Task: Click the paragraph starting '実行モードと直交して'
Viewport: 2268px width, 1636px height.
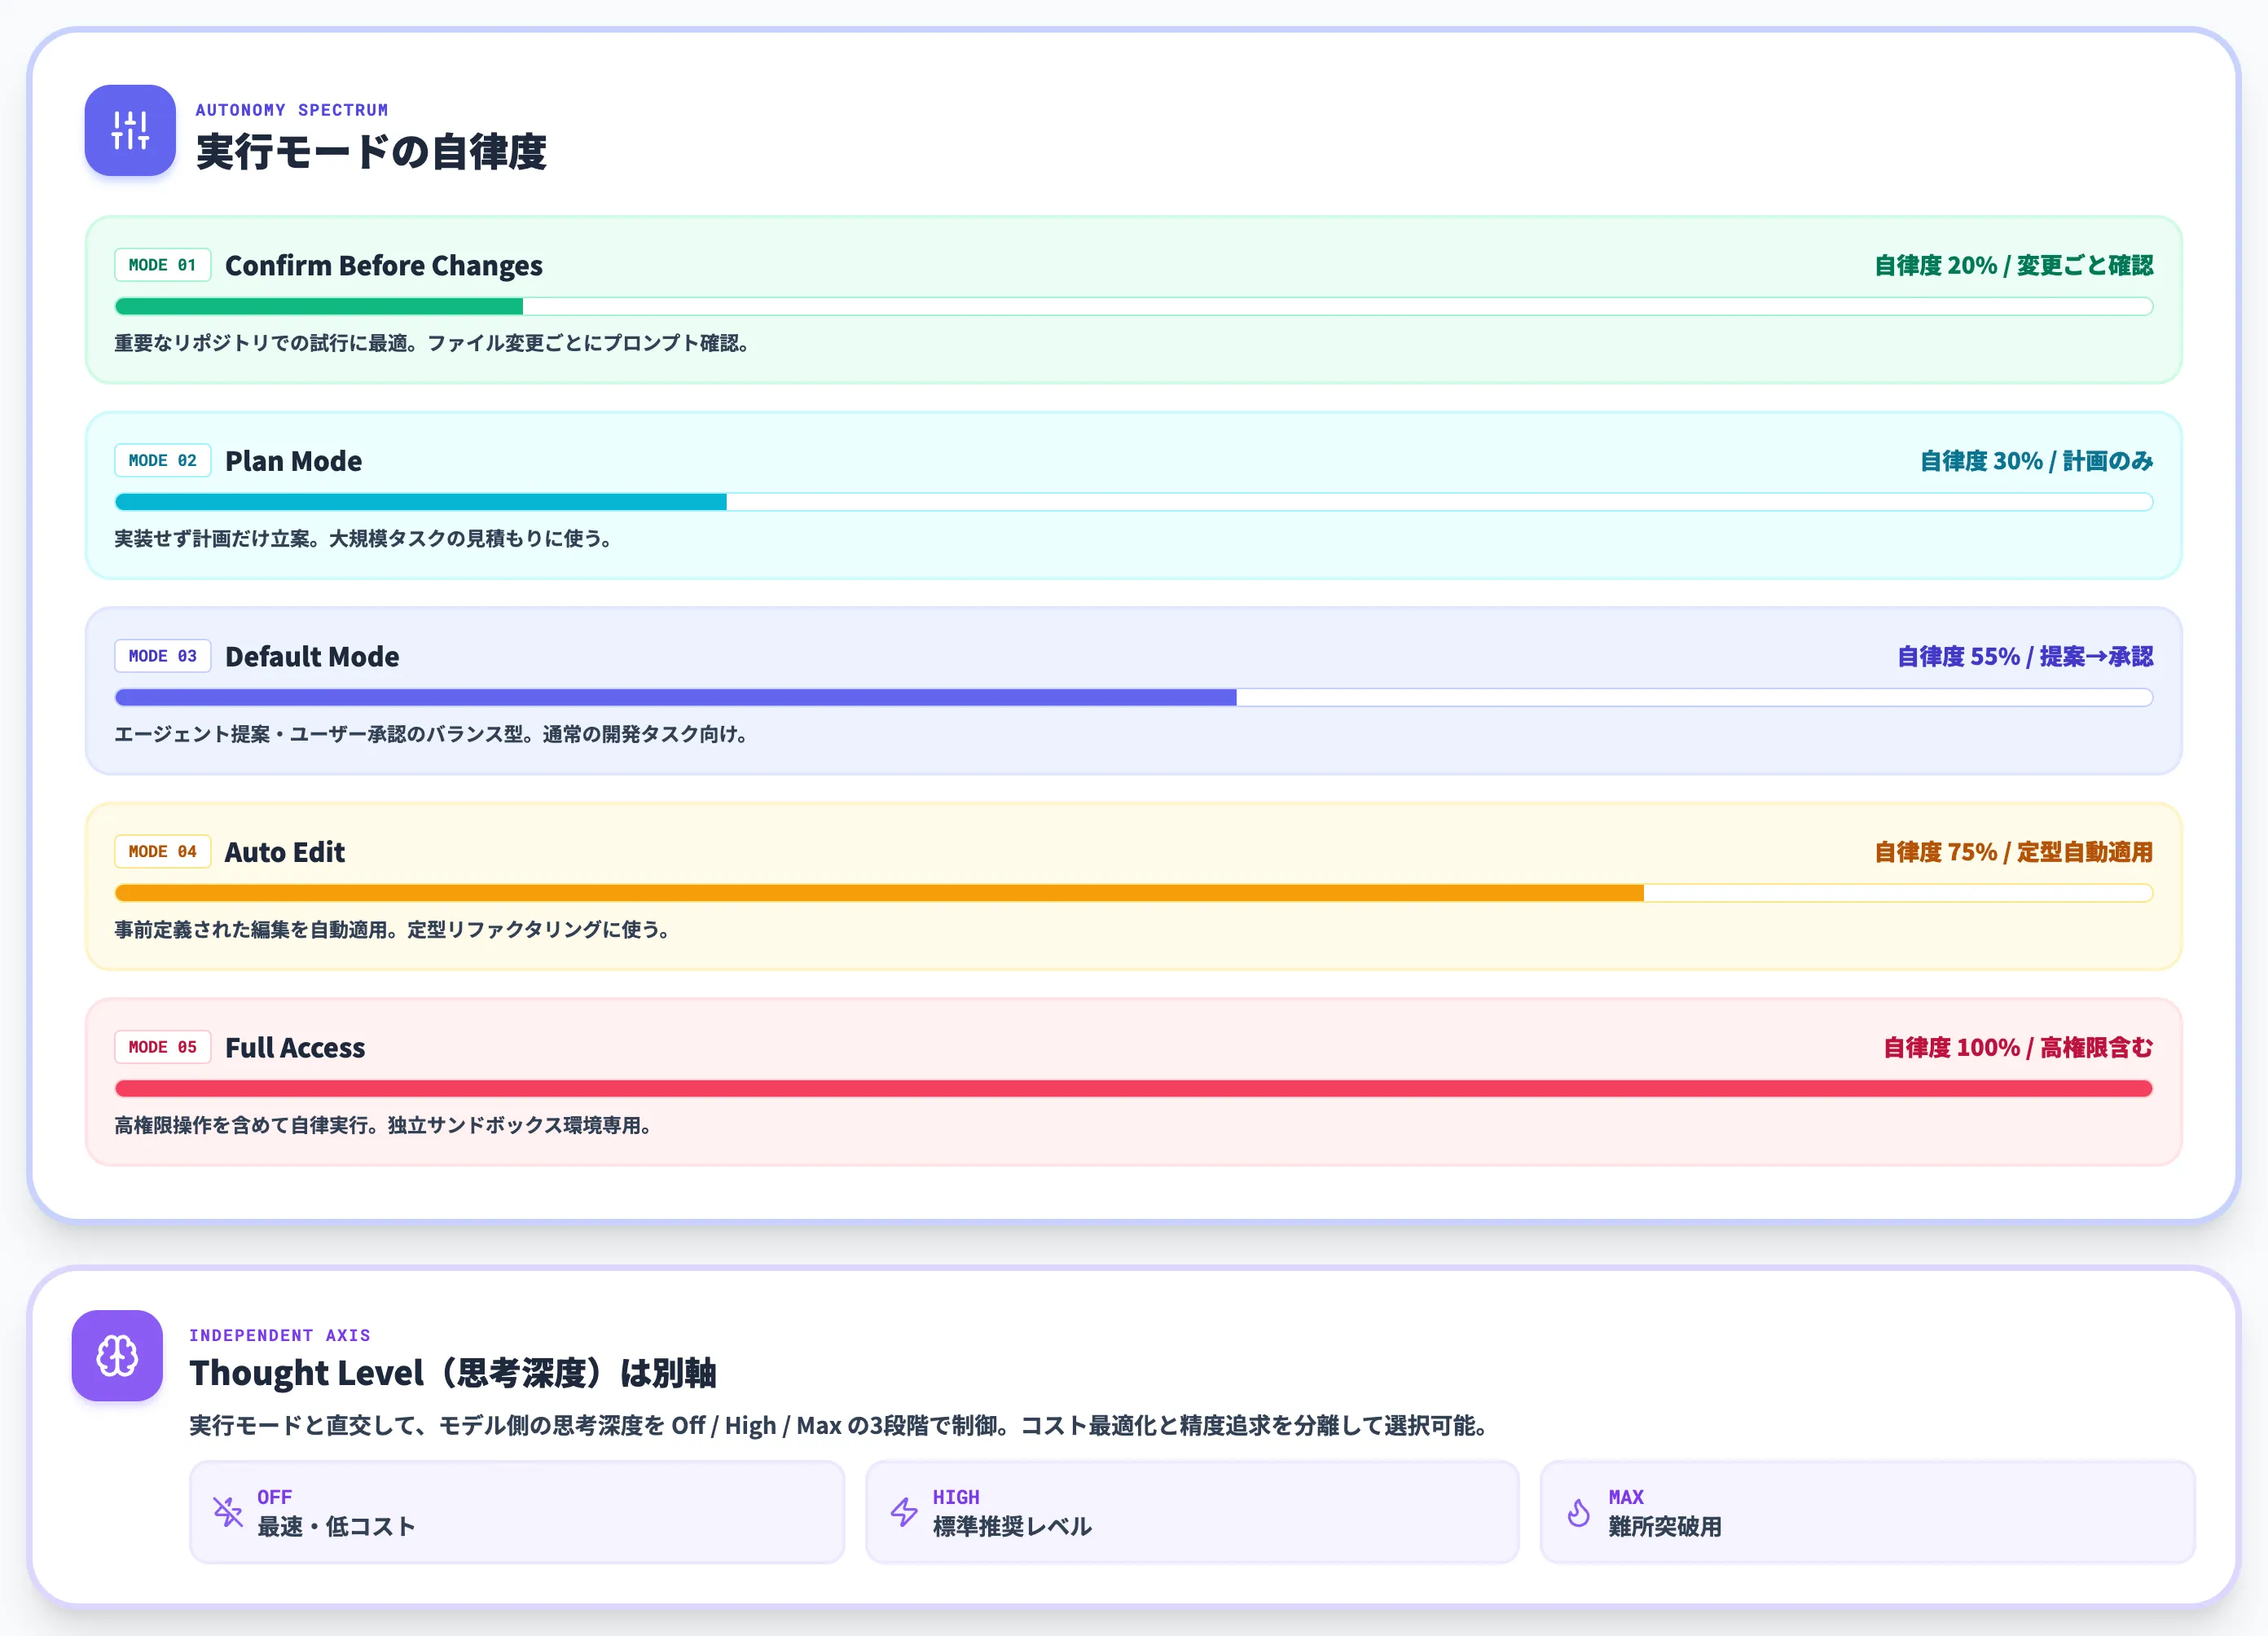Action: [839, 1425]
